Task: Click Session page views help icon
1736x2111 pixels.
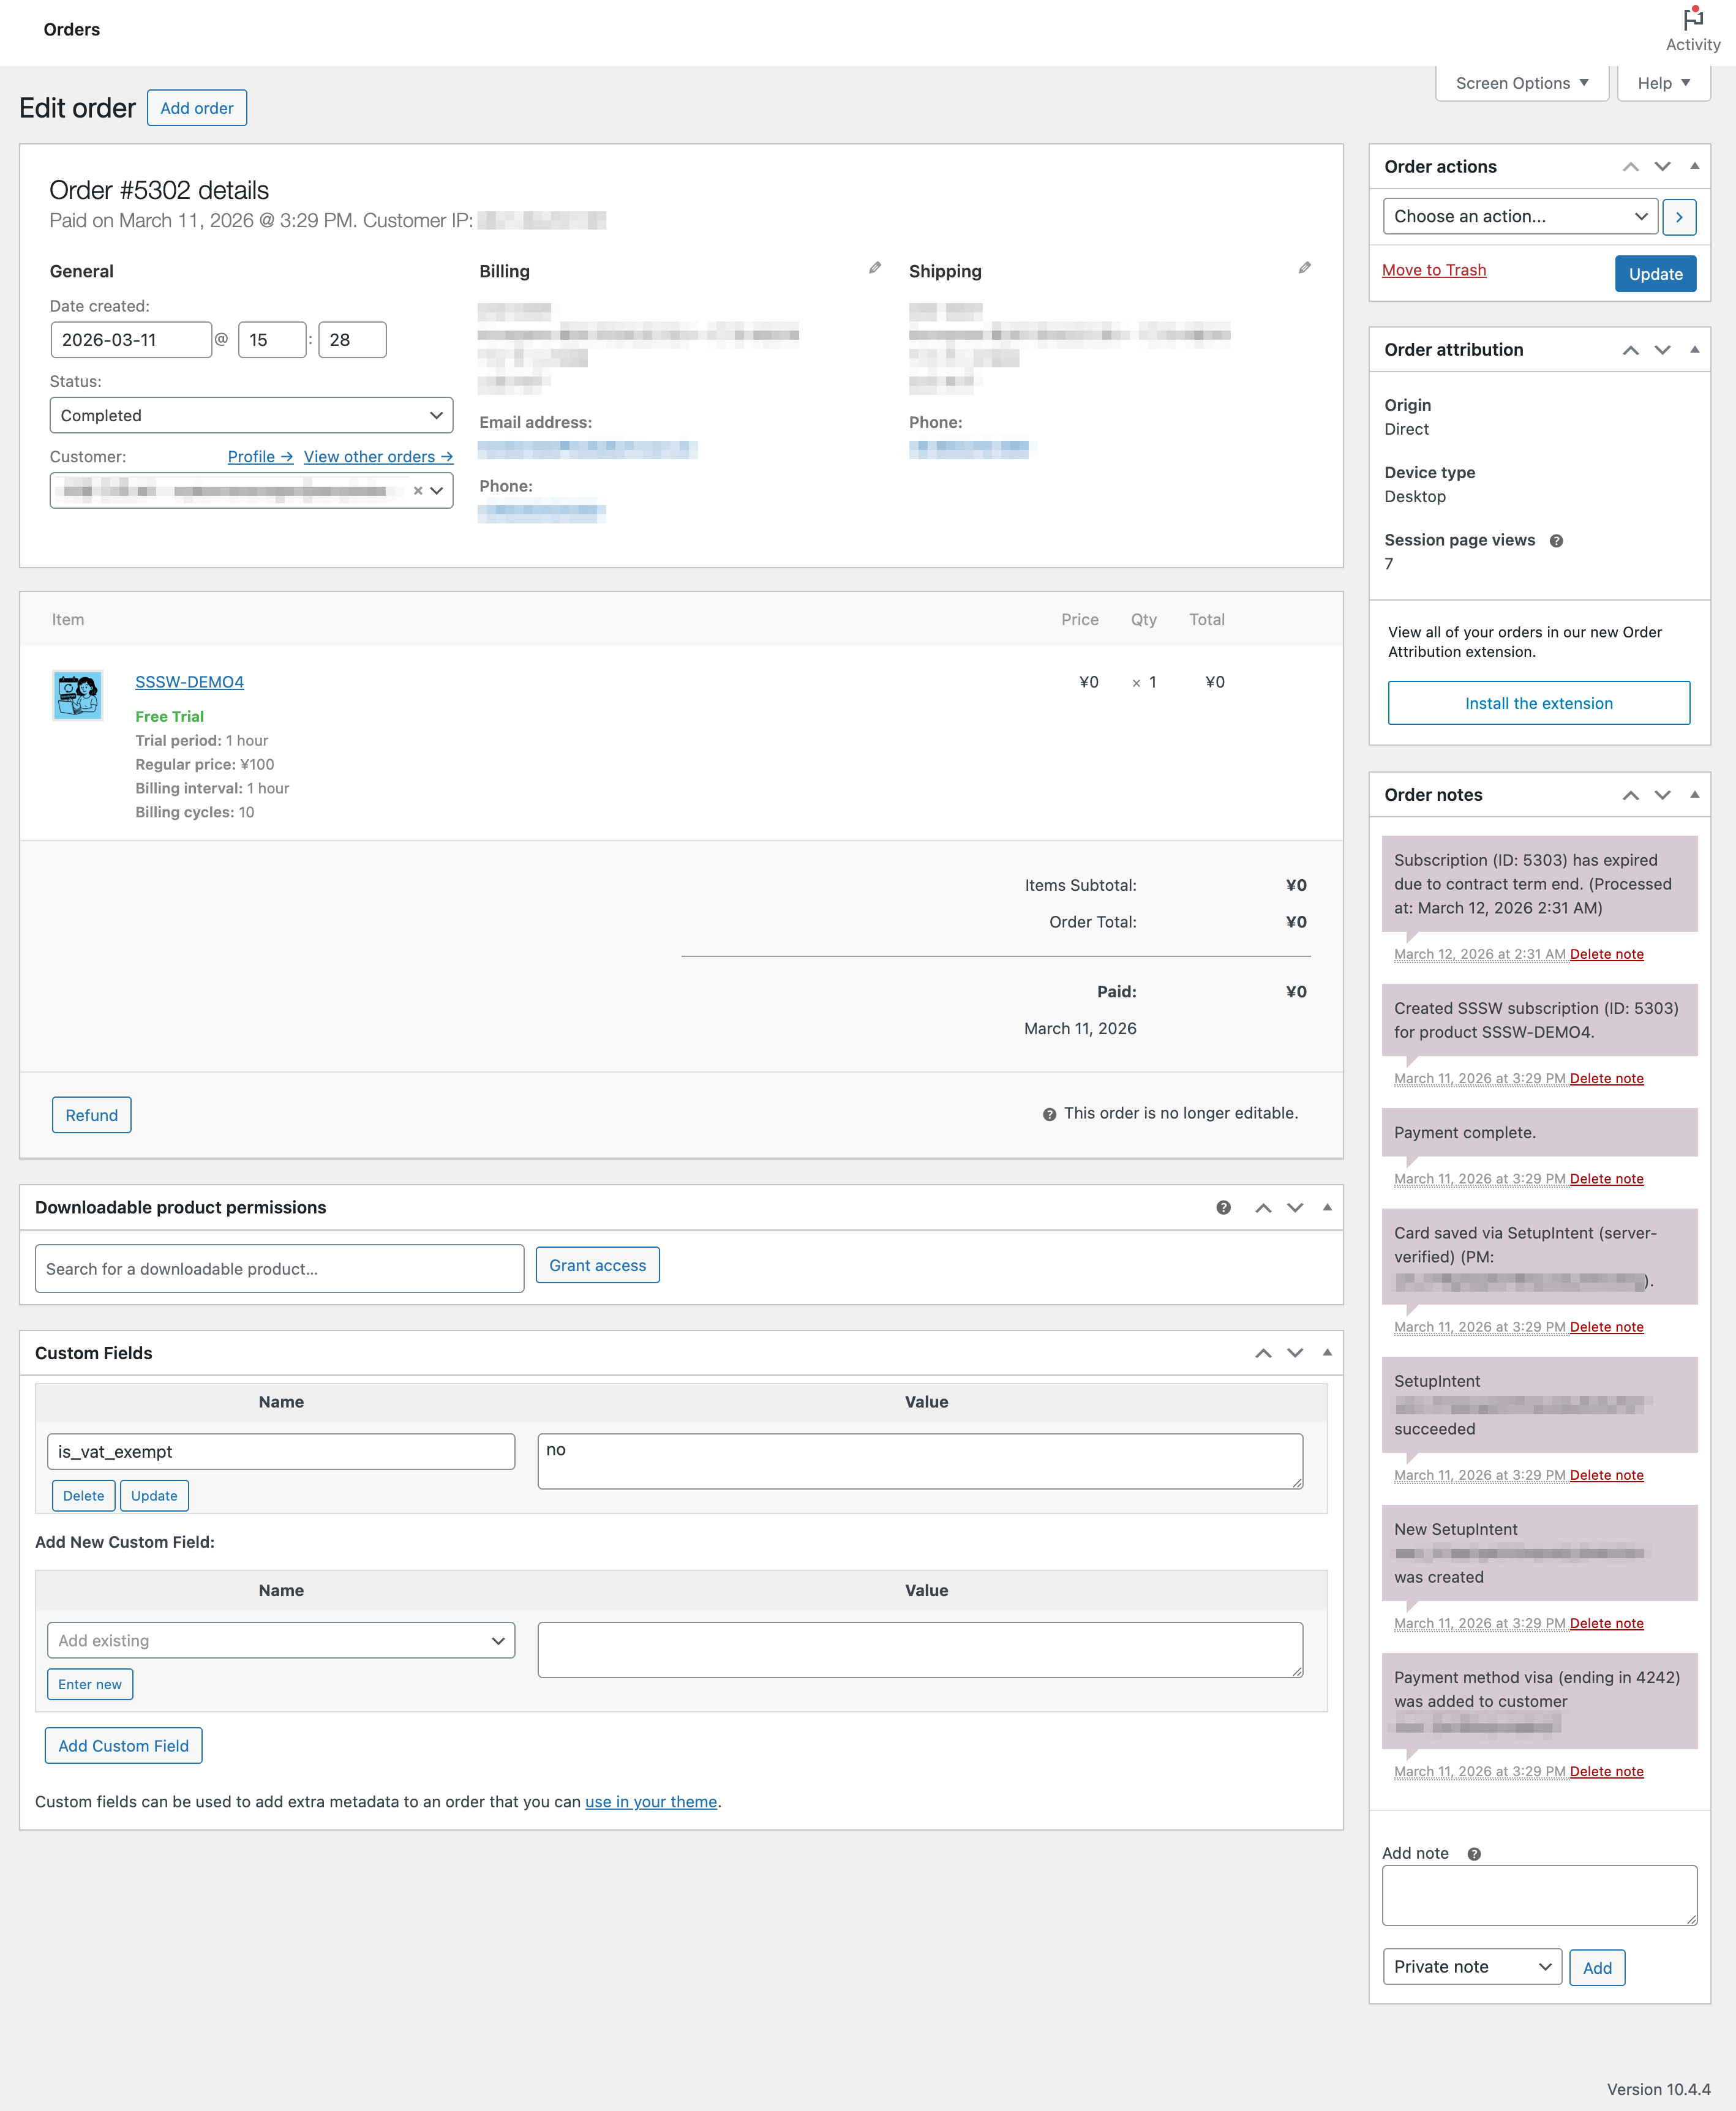Action: point(1556,541)
